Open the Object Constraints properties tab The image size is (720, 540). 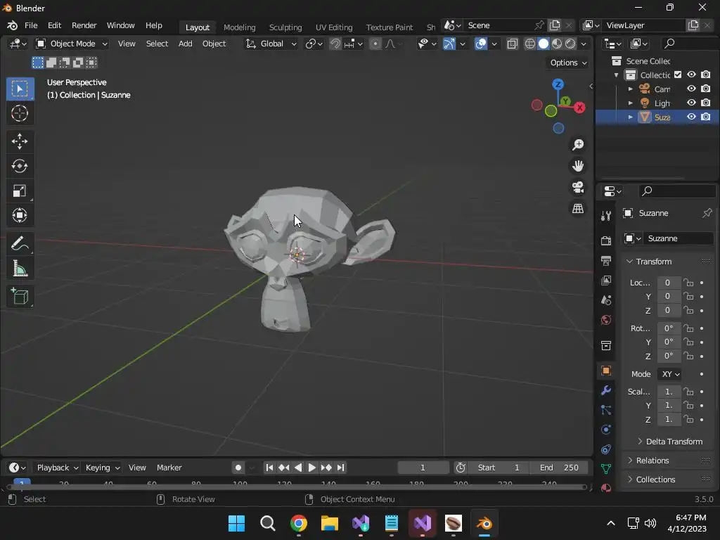click(x=606, y=449)
